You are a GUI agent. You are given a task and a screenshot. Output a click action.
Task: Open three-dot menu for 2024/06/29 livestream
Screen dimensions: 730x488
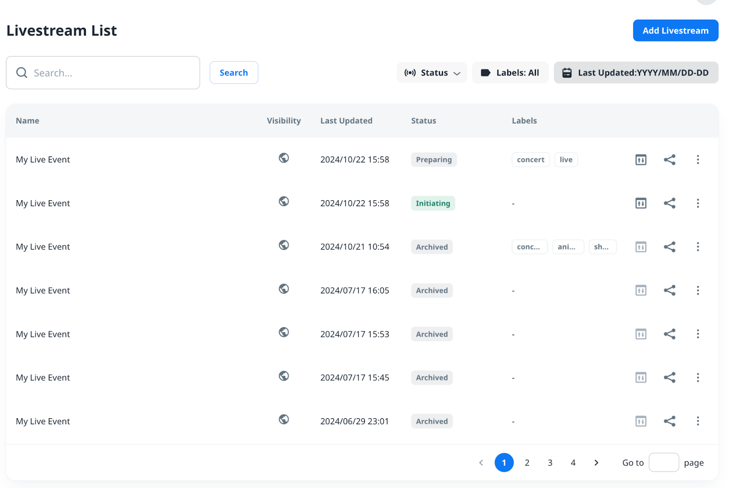click(x=698, y=421)
